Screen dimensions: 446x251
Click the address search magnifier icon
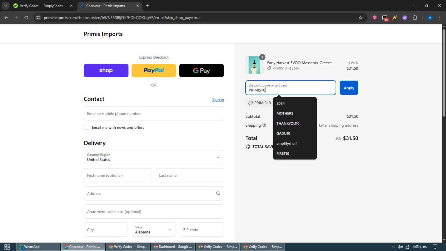point(218,194)
